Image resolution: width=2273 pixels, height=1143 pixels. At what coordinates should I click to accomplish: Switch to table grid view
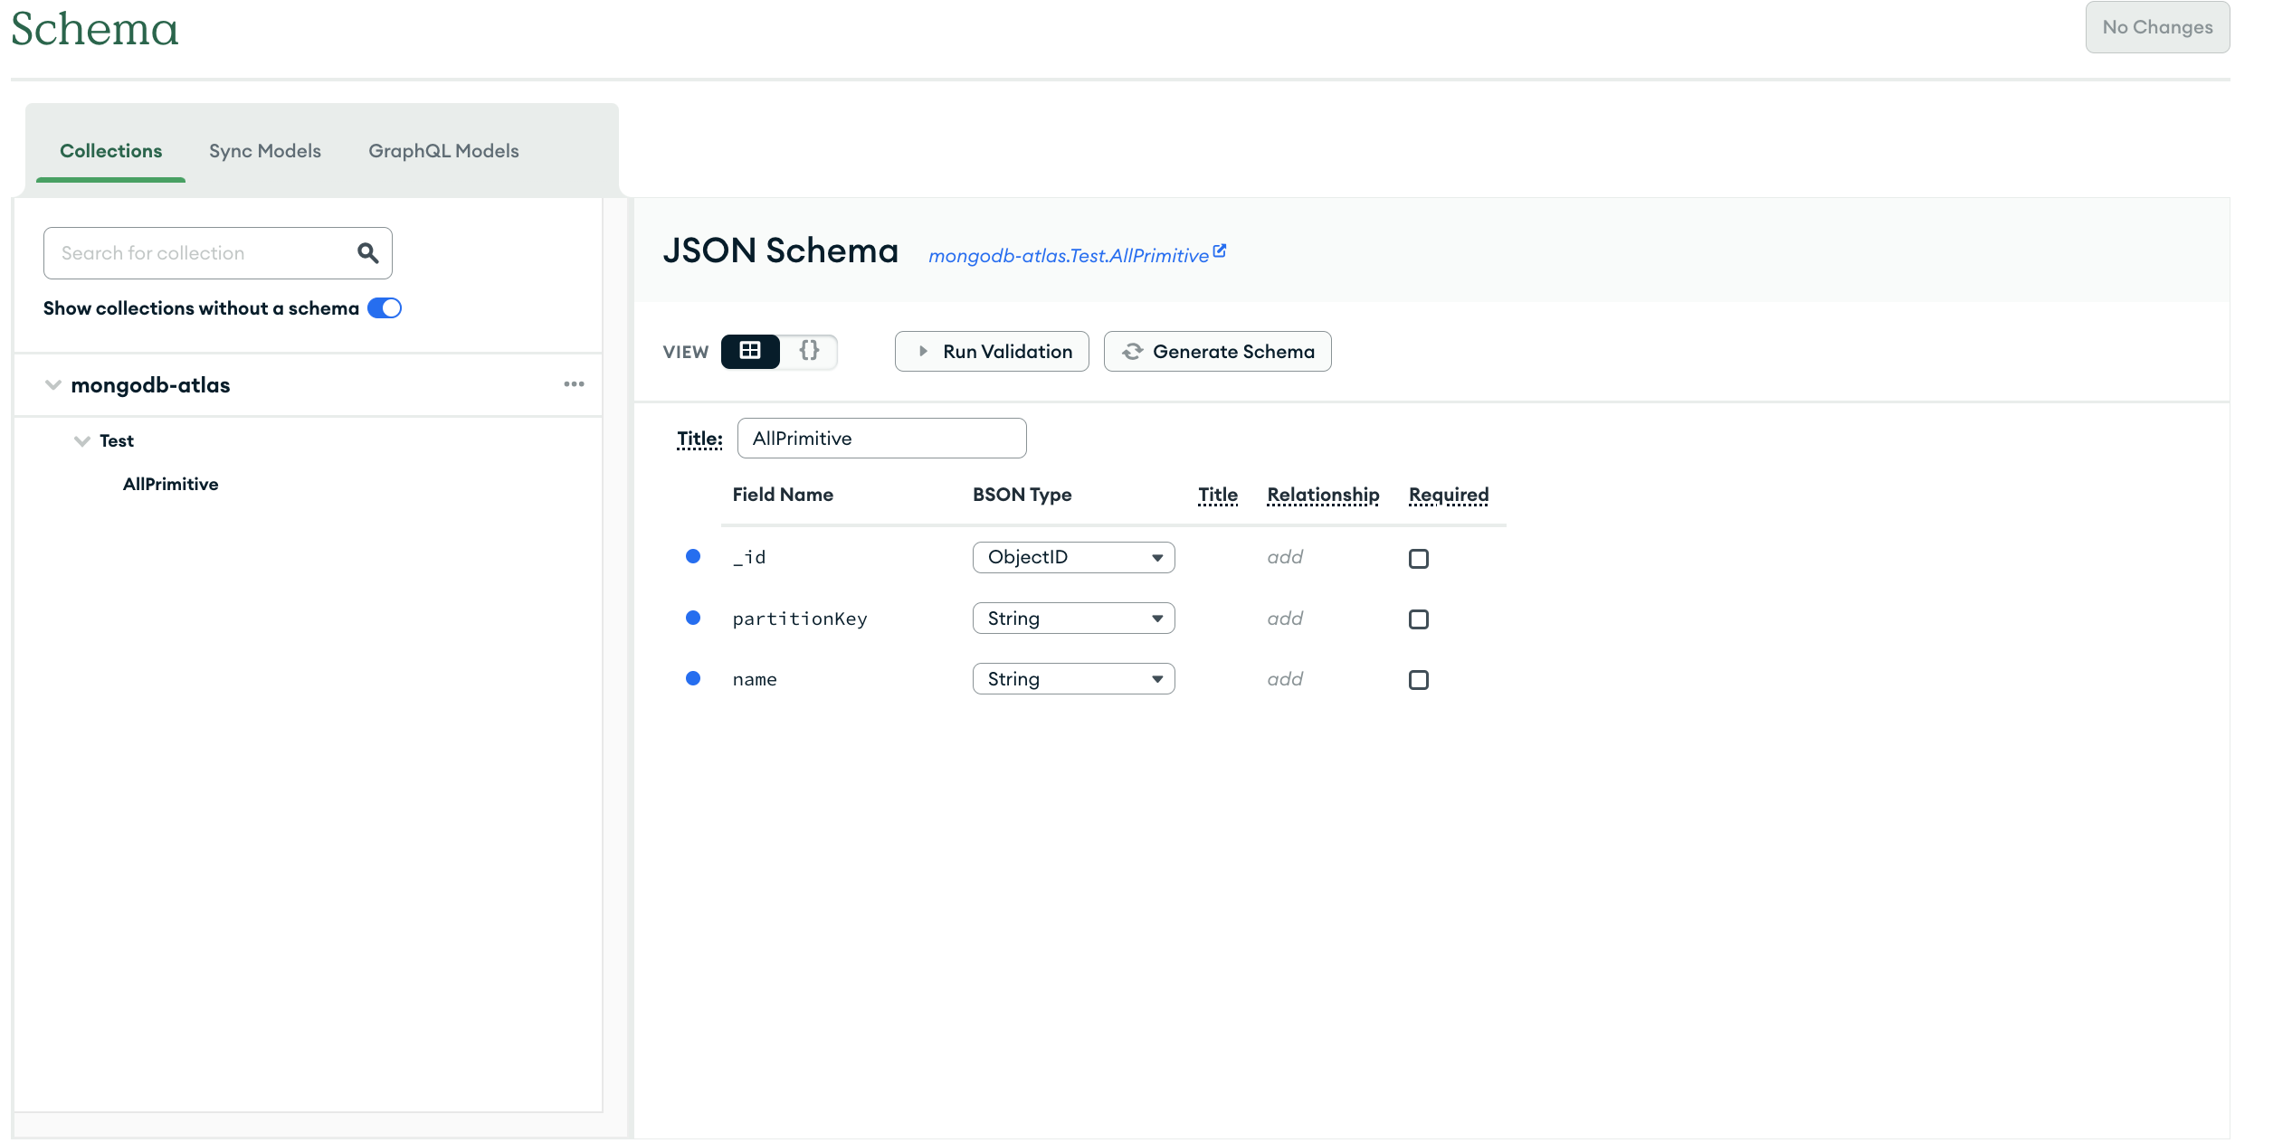[750, 351]
